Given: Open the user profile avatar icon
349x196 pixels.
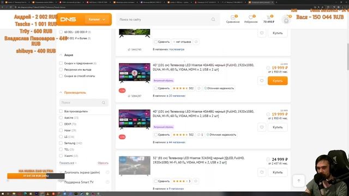Looking at the screenshot, I should pos(286,20).
